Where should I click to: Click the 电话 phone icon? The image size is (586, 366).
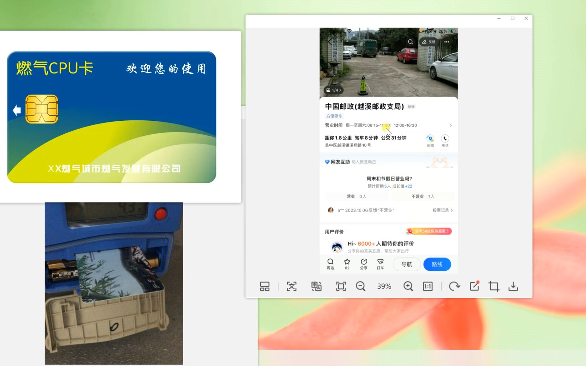(445, 140)
